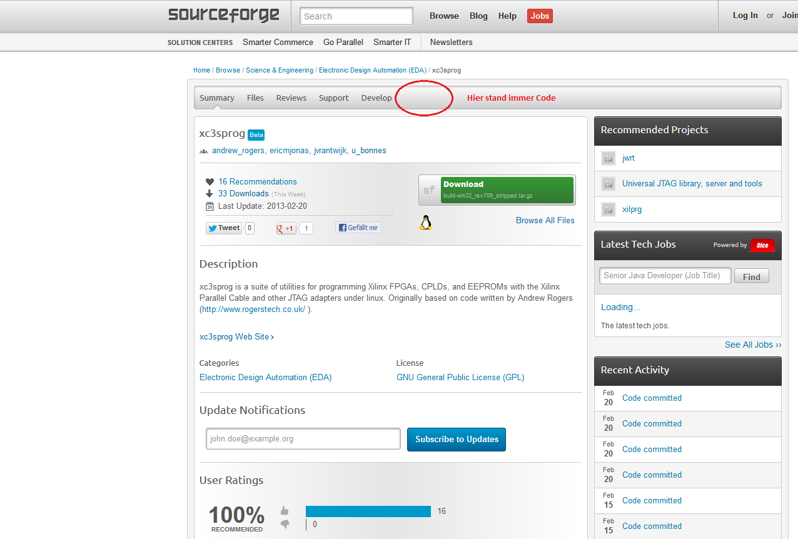Screen dimensions: 798x539
Task: Click the thumbs down rating icon
Action: click(285, 524)
